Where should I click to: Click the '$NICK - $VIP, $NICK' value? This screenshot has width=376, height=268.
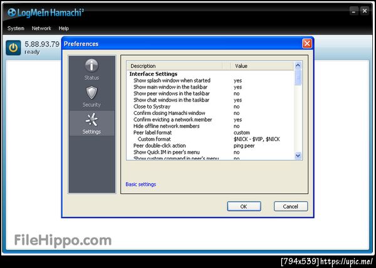pyautogui.click(x=256, y=139)
